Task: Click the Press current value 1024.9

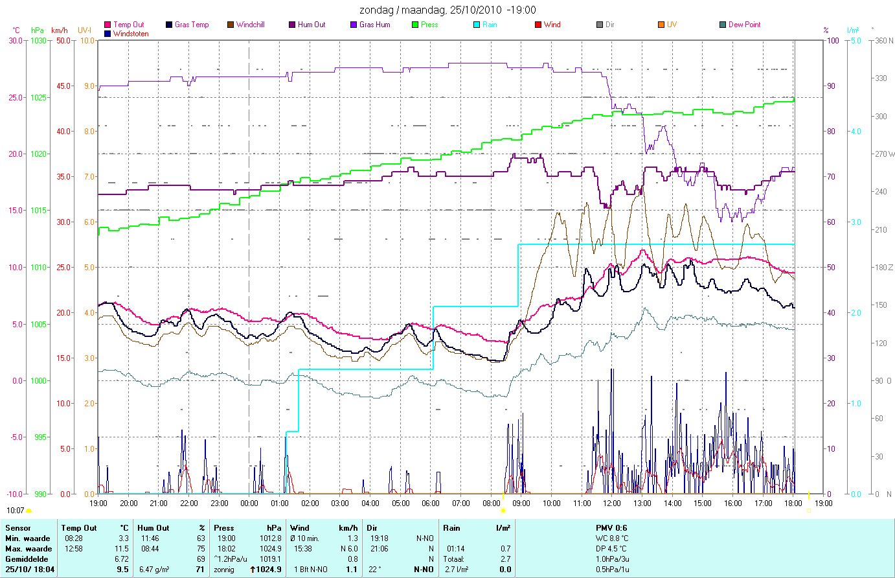Action: 270,570
